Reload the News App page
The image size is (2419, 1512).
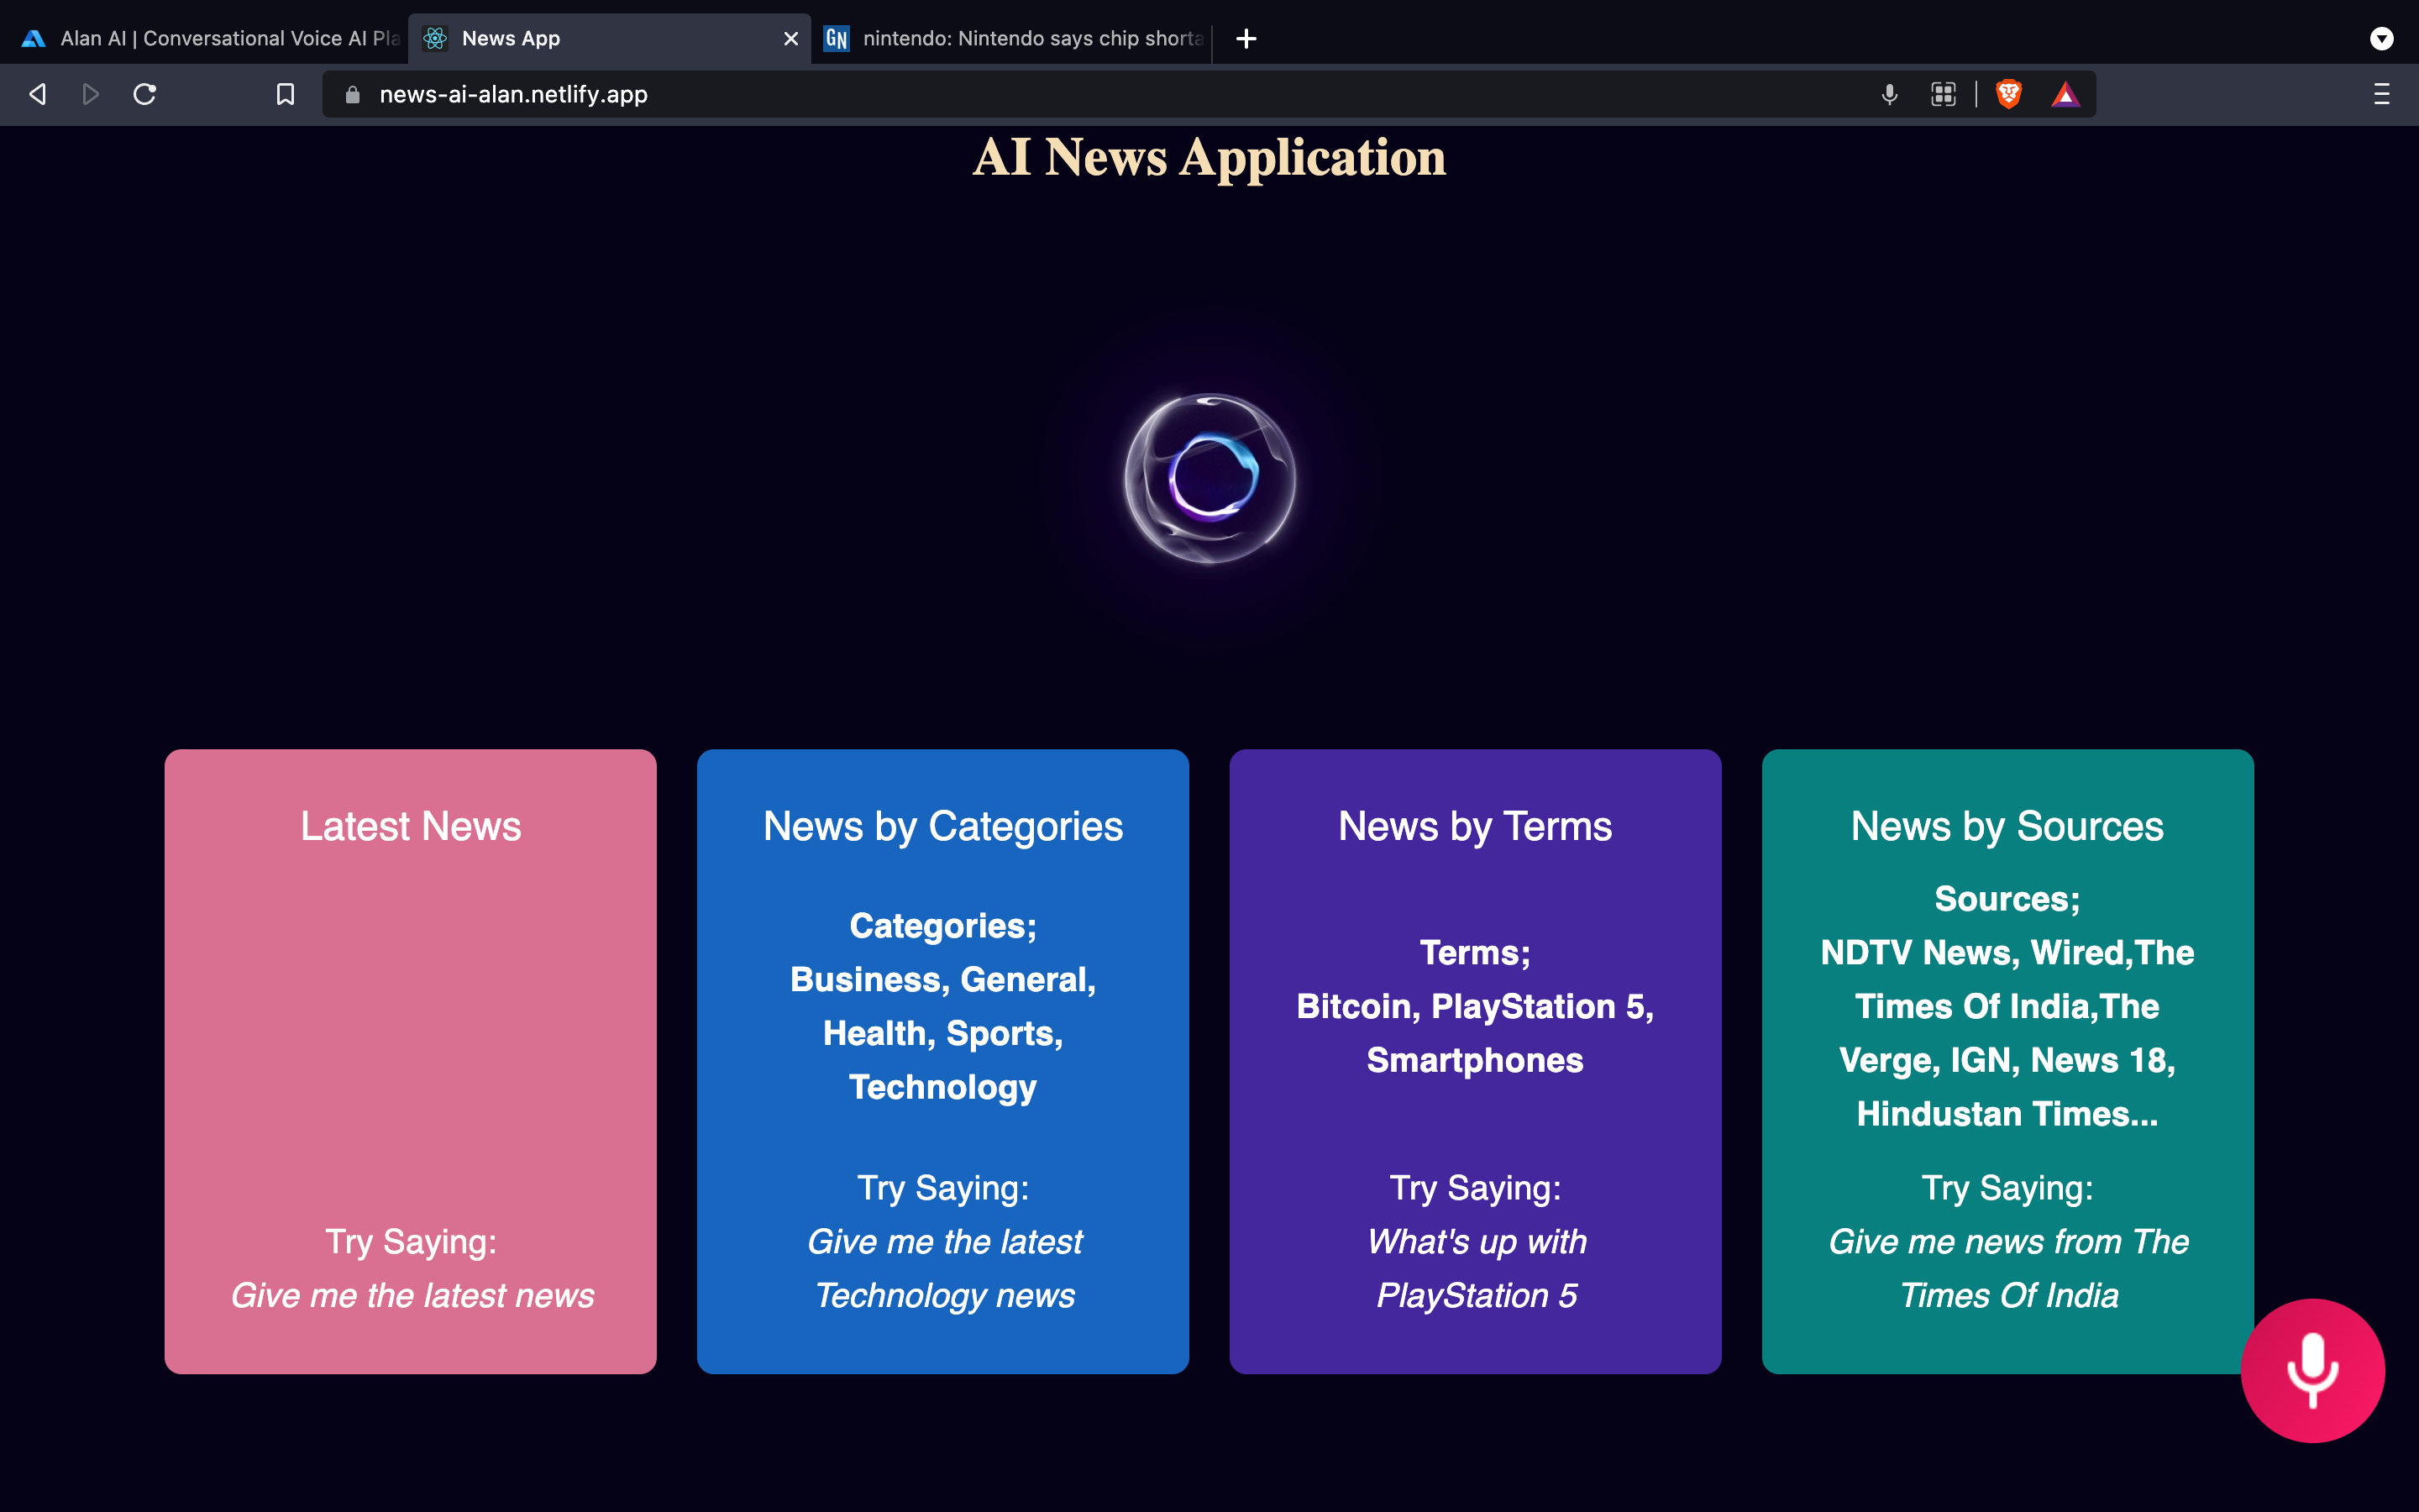145,94
